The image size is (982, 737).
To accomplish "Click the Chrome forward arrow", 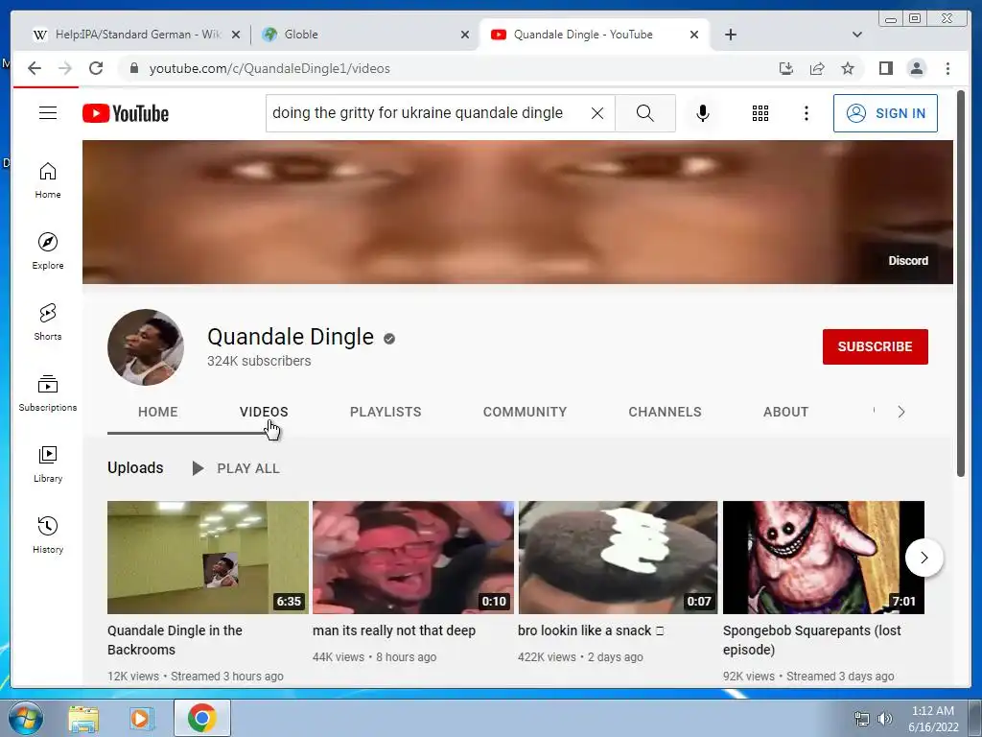I will tap(65, 68).
